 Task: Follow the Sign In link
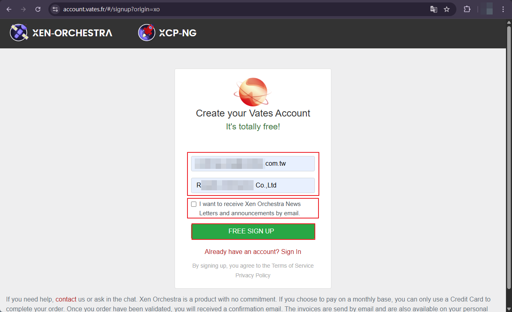click(291, 252)
